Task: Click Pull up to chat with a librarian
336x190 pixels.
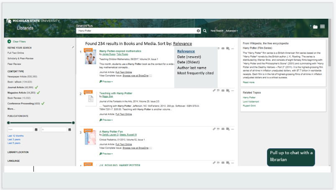Action: coord(291,157)
